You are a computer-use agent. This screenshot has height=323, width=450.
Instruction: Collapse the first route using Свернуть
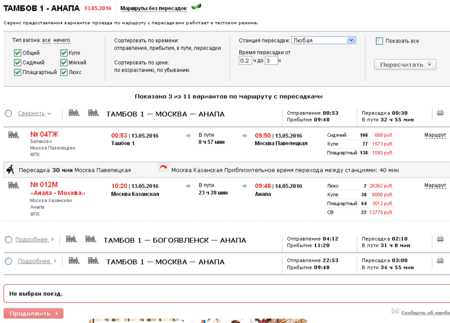tap(31, 114)
